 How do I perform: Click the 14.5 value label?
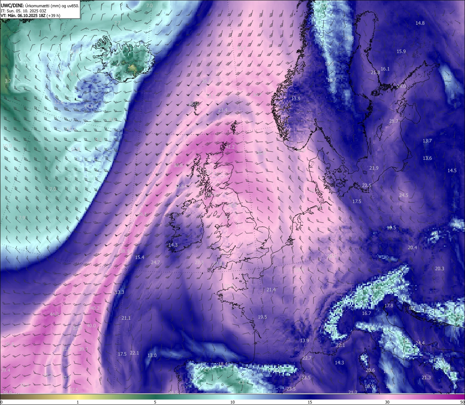tap(452, 170)
